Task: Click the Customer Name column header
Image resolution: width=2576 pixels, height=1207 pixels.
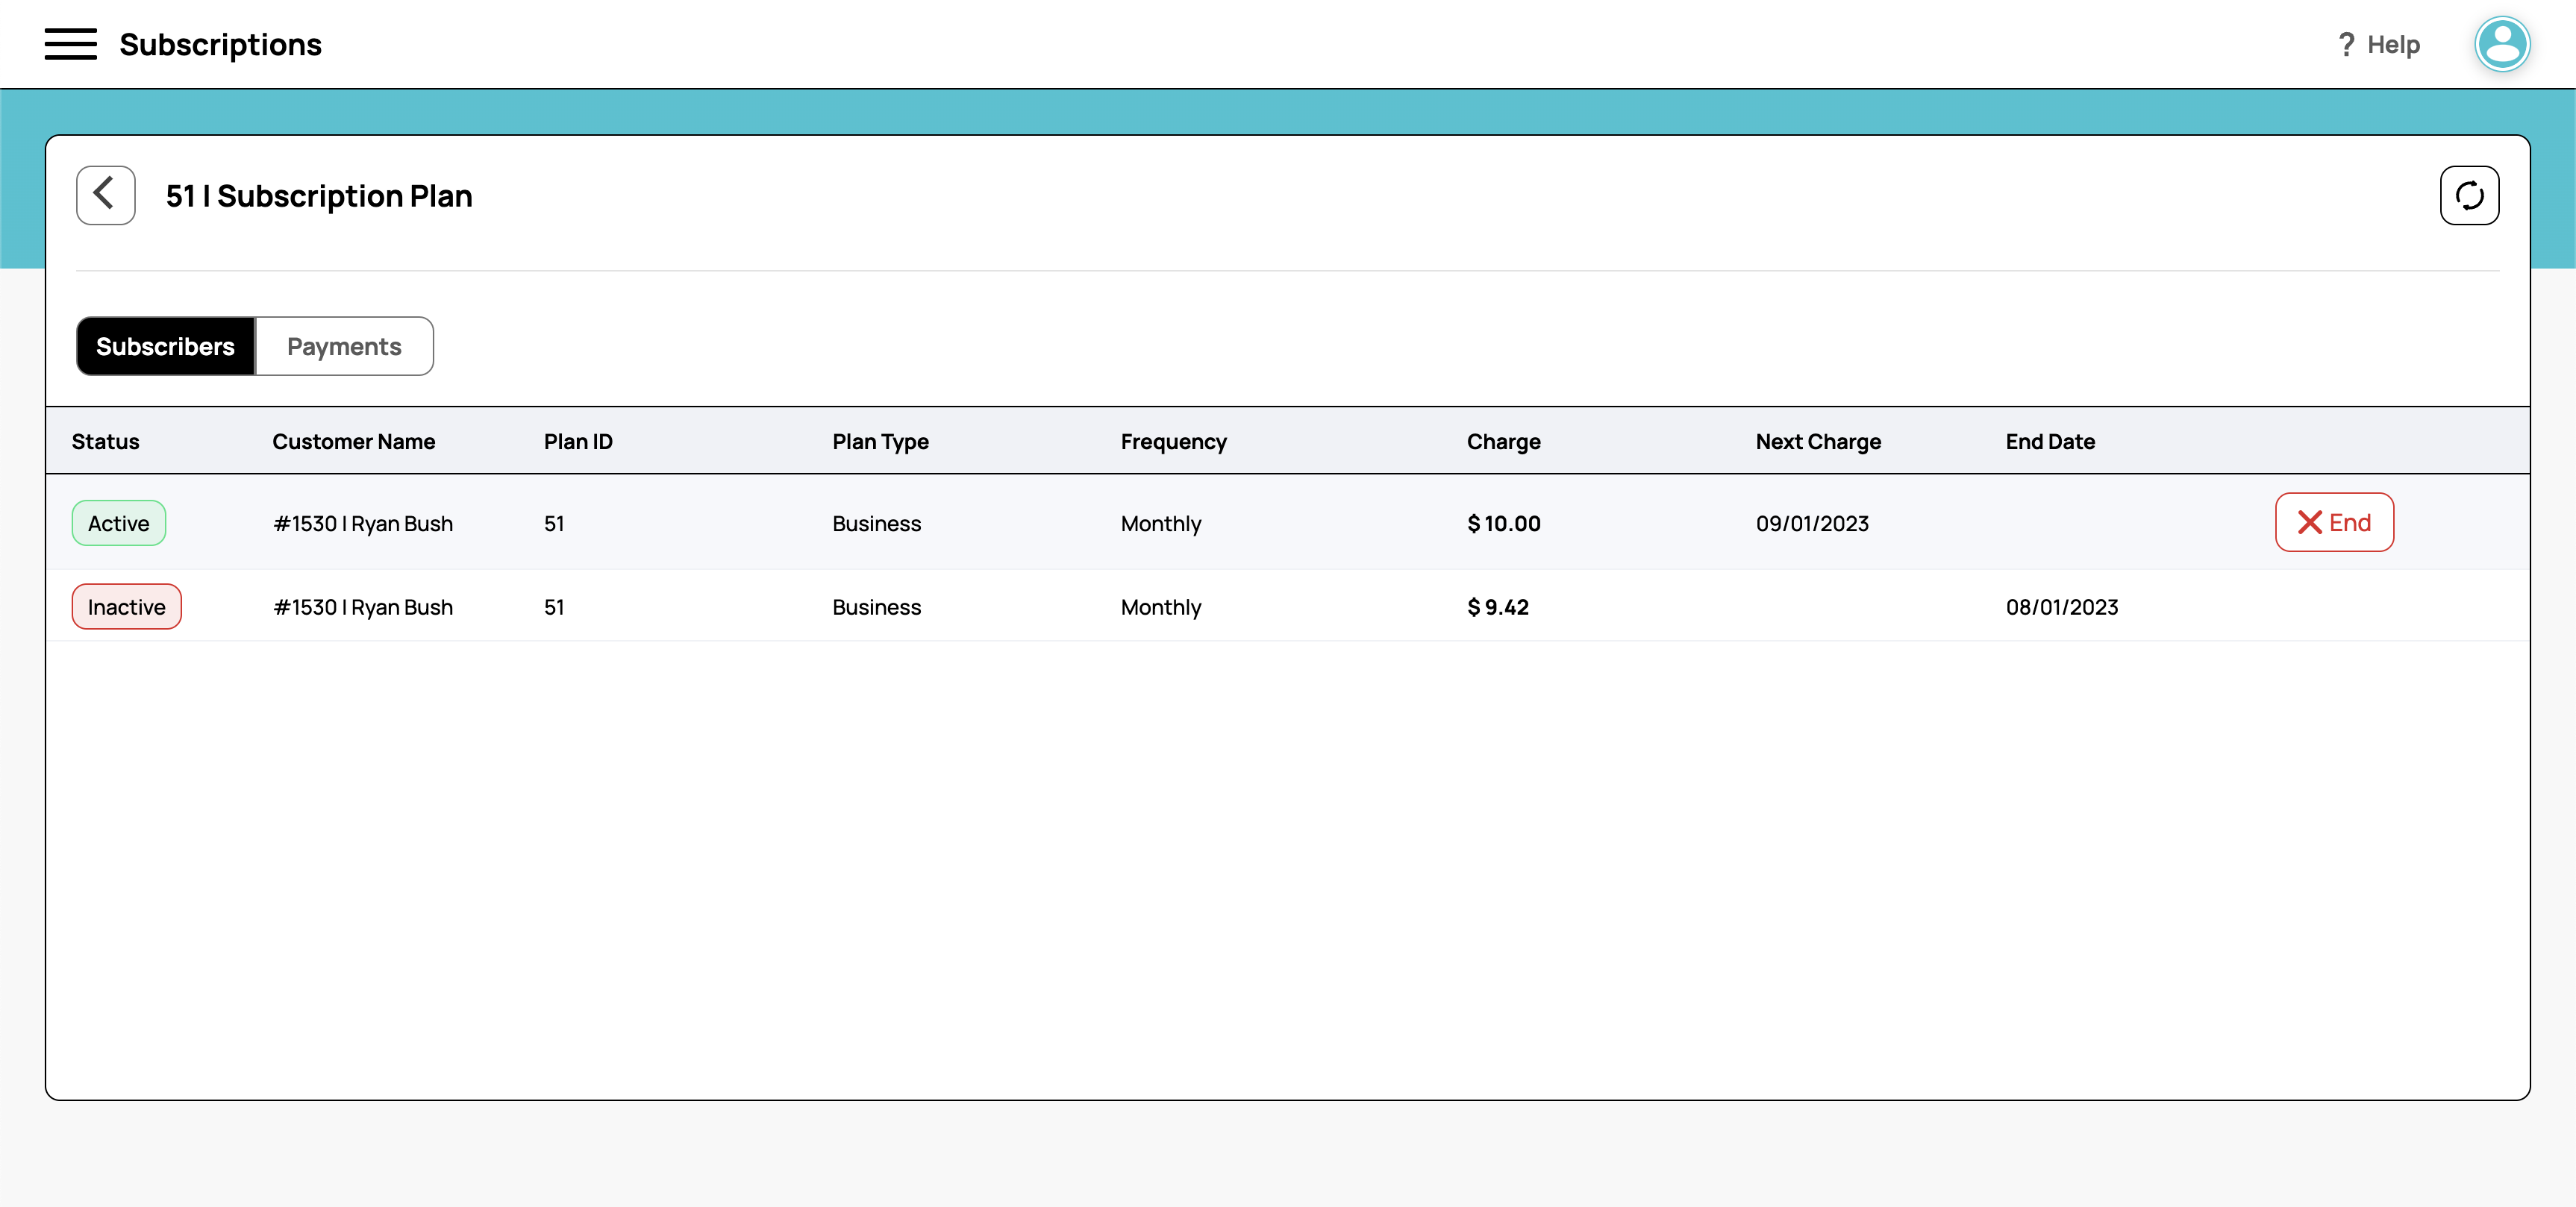Action: [353, 441]
